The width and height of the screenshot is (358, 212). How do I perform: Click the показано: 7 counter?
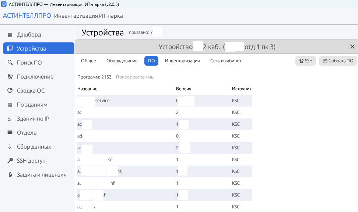[x=141, y=32]
